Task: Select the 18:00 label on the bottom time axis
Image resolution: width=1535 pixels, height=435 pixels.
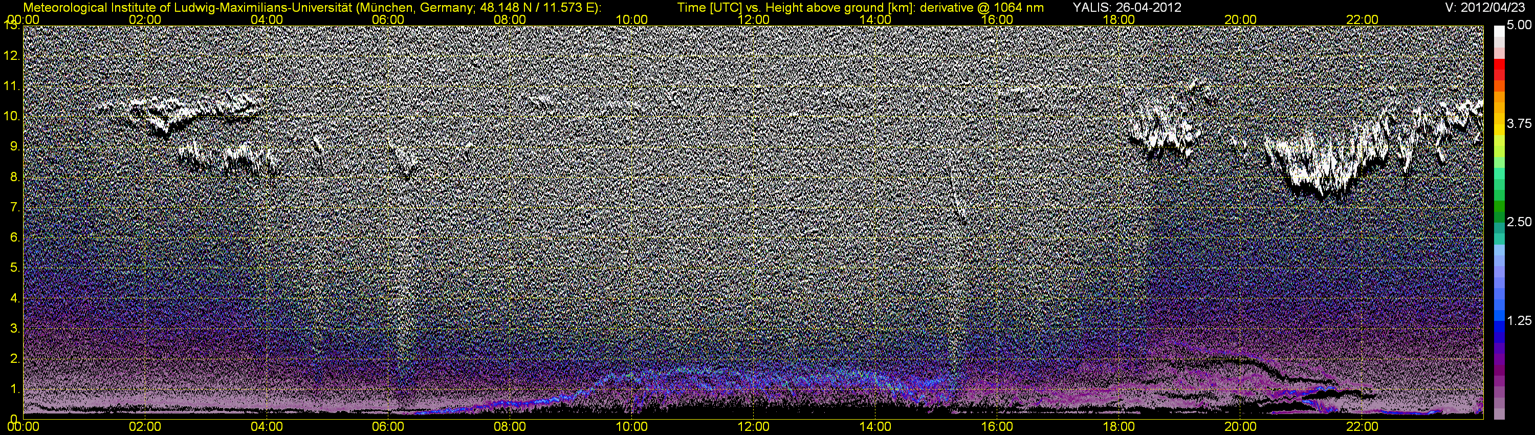Action: pos(1119,427)
